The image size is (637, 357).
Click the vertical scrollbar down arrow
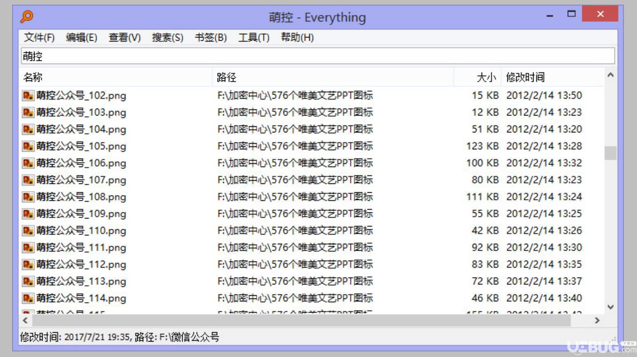(x=610, y=307)
